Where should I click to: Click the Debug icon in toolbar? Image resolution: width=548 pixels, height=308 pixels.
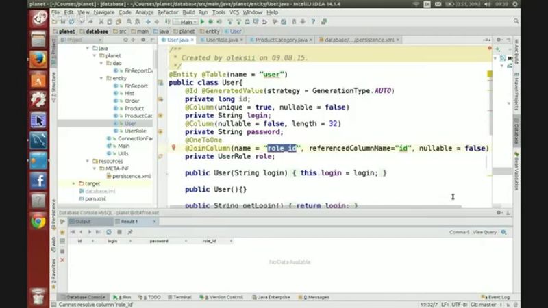[x=211, y=21]
